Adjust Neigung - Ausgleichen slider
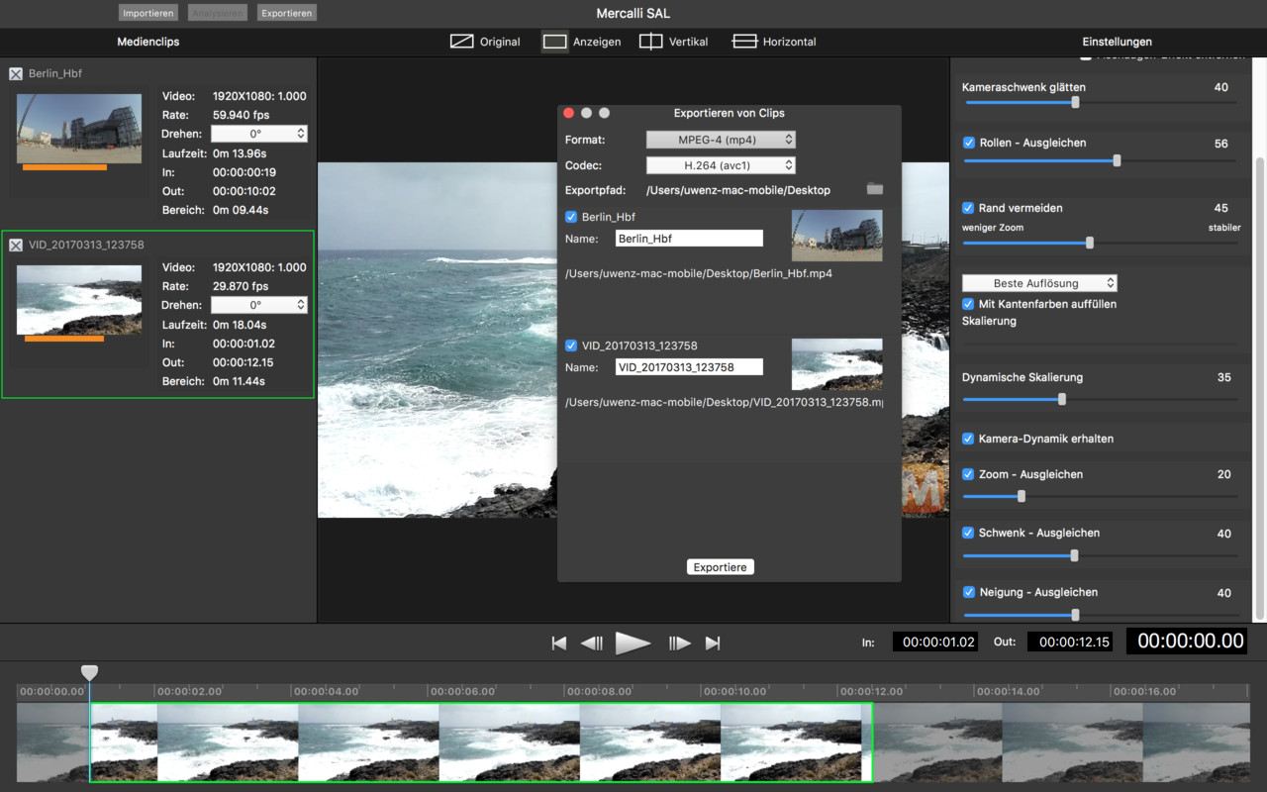Viewport: 1267px width, 792px height. click(x=1075, y=615)
